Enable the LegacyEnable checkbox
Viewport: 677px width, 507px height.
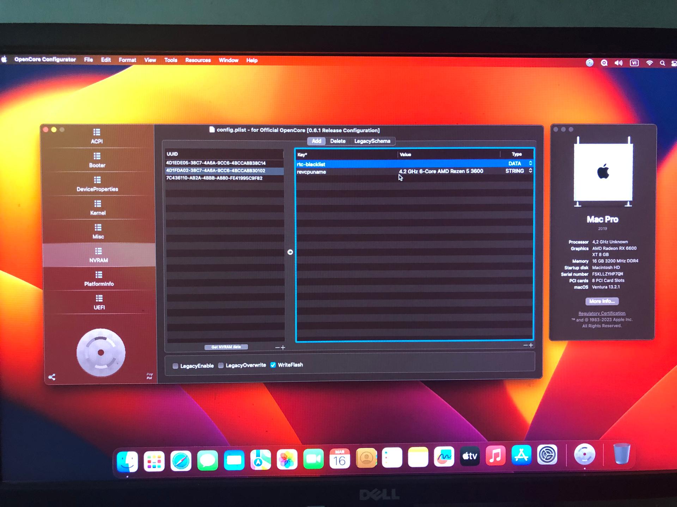tap(175, 366)
